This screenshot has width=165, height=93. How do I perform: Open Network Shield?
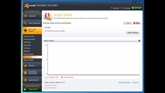[x=32, y=54]
